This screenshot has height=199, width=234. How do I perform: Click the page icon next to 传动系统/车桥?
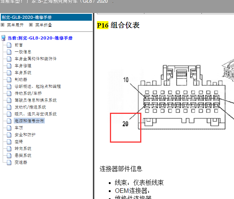pos(9,93)
